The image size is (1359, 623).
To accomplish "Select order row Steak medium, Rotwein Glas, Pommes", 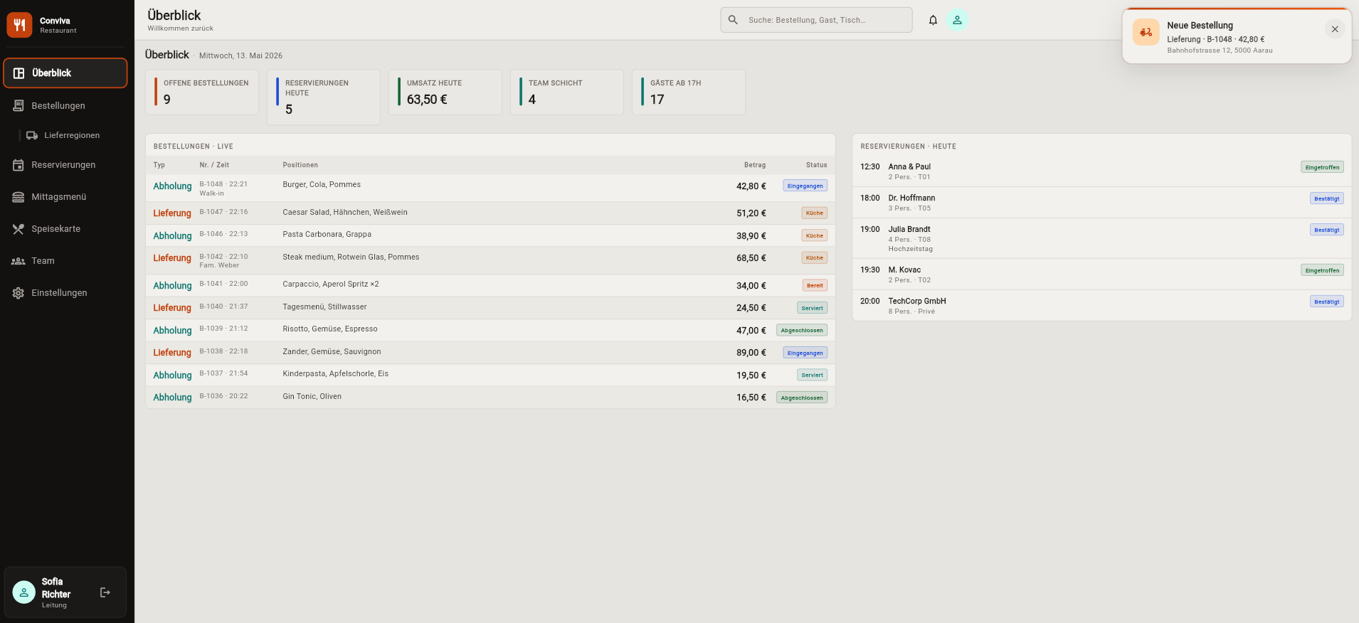I will 490,260.
